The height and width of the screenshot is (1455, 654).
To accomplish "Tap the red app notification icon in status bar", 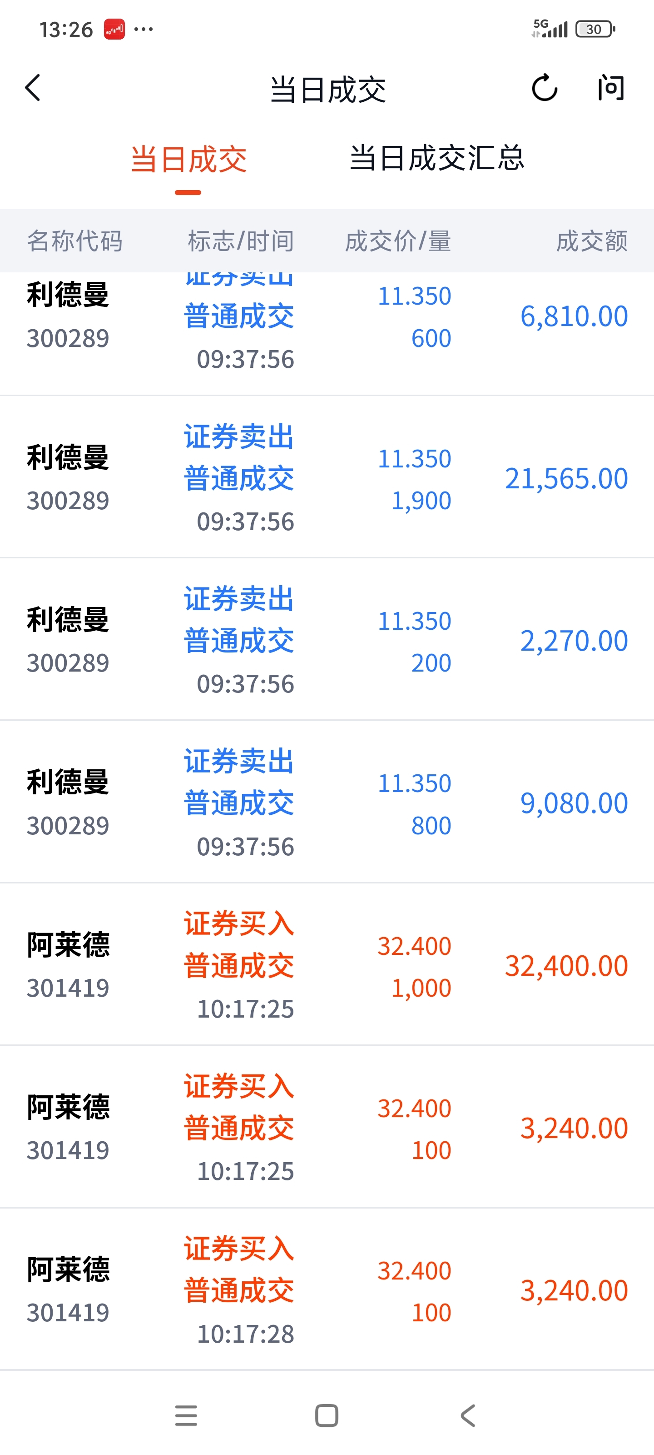I will [x=114, y=29].
